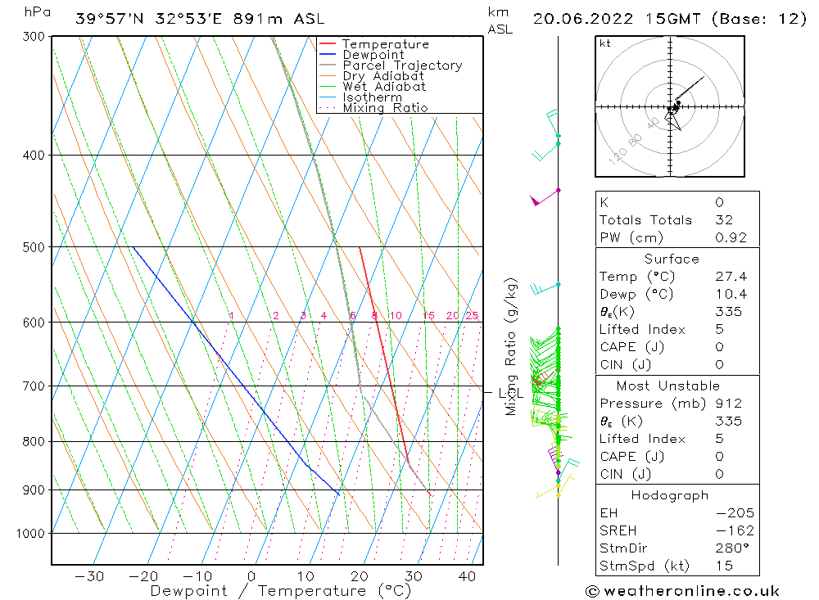This screenshot has height=600, width=819.
Task: Click the EH value '-205'
Action: [x=735, y=512]
